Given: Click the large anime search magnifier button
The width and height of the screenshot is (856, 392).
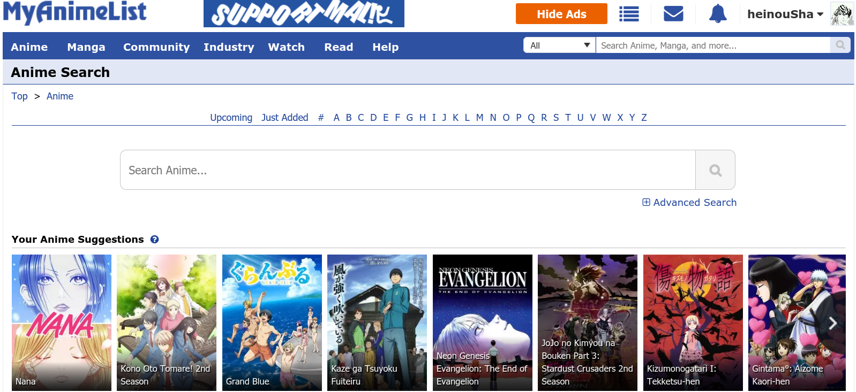Looking at the screenshot, I should (x=715, y=170).
